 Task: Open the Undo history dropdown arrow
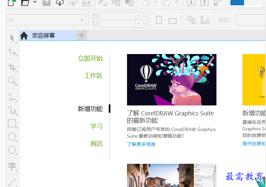[155, 2]
